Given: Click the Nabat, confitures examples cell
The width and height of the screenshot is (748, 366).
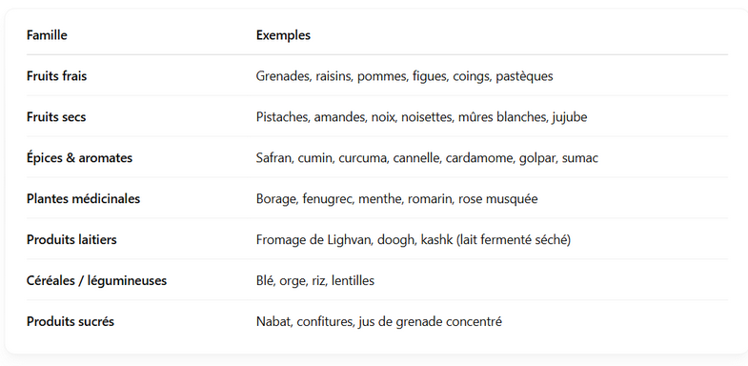Looking at the screenshot, I should 379,321.
